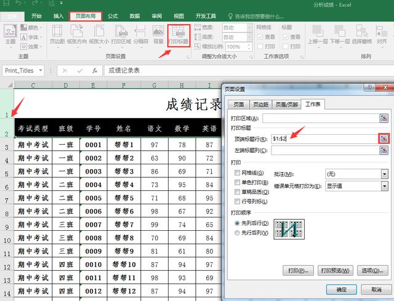Open the 字体 theme fonts menu
The width and height of the screenshot is (394, 301).
pyautogui.click(x=31, y=37)
